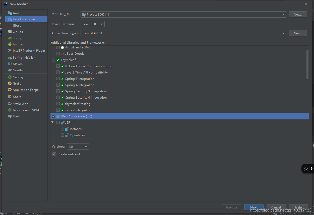
Task: Click the Spring leaf icon
Action: pos(10,38)
